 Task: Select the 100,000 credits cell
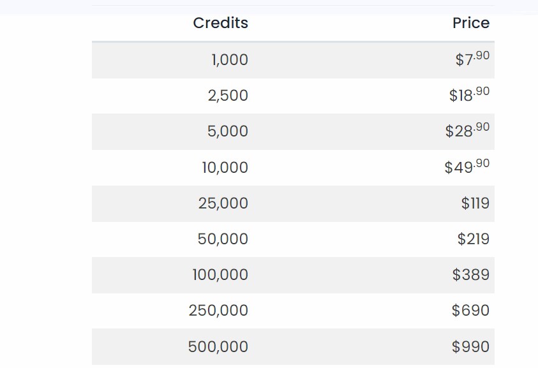pos(220,275)
